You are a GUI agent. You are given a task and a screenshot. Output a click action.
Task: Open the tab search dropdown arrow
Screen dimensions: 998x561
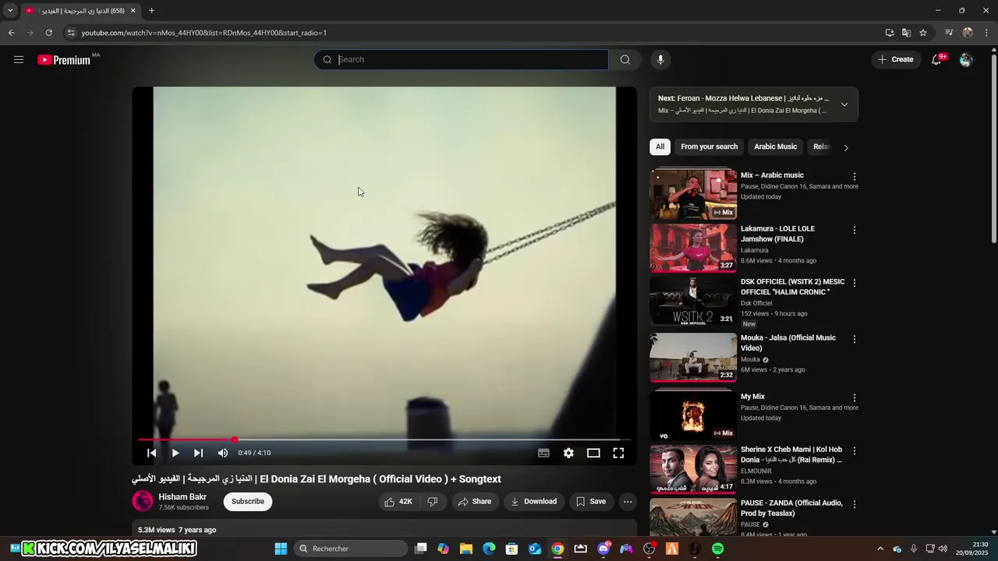click(10, 11)
